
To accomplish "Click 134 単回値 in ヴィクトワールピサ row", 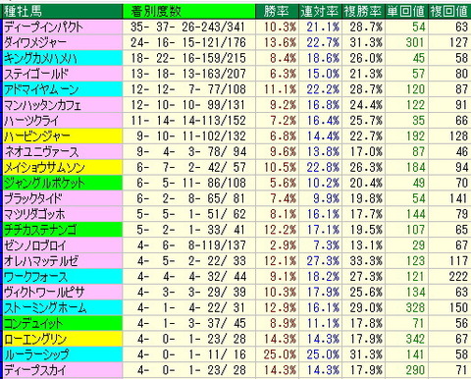I will [415, 293].
